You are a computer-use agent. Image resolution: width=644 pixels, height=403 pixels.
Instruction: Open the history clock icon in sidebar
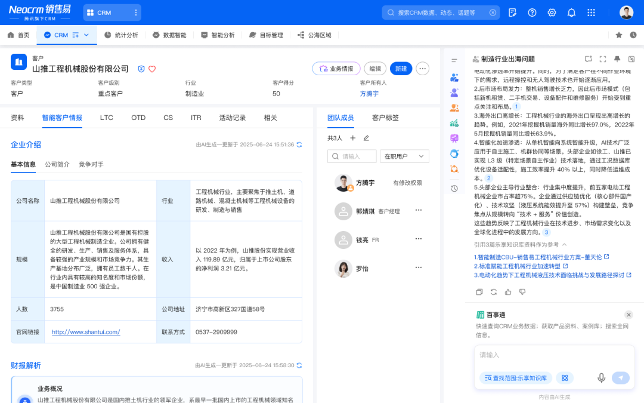click(454, 189)
